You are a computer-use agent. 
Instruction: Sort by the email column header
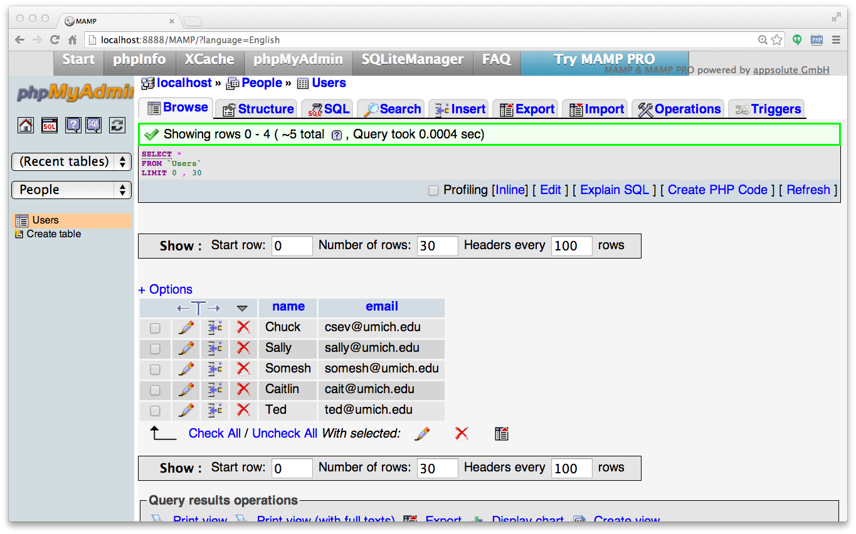[x=382, y=307]
